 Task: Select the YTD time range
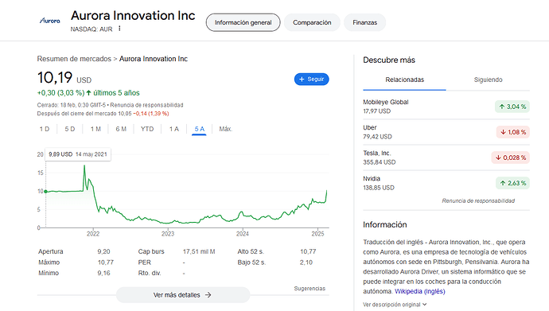point(147,129)
